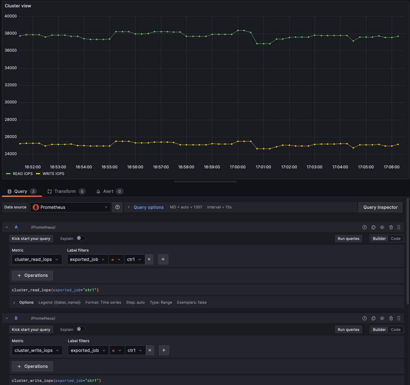Open the Prometheus data source dropdown
Screen dimensions: 410x385
[70, 207]
